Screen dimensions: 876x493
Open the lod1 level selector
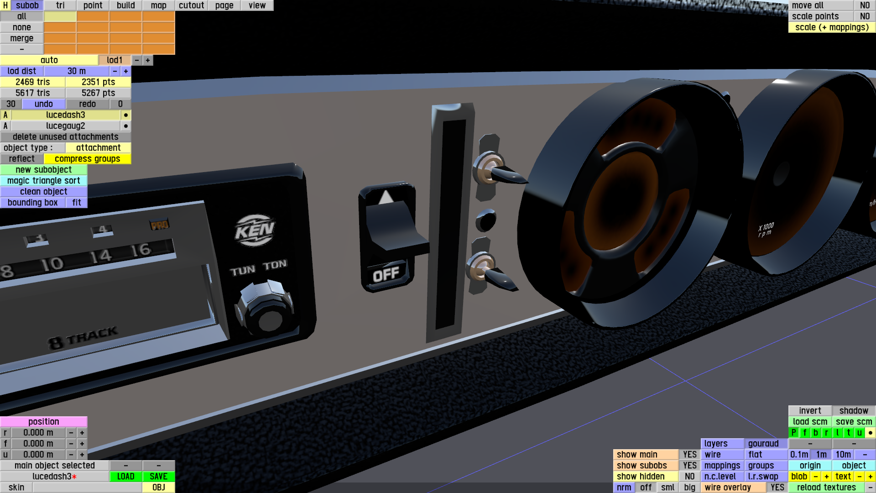pyautogui.click(x=115, y=60)
